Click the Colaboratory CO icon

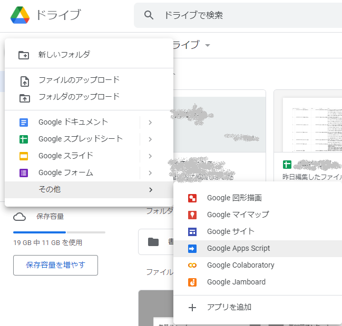pyautogui.click(x=192, y=266)
